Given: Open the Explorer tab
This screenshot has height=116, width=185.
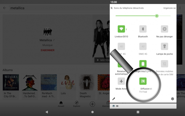Looking at the screenshot, I should (77, 104).
